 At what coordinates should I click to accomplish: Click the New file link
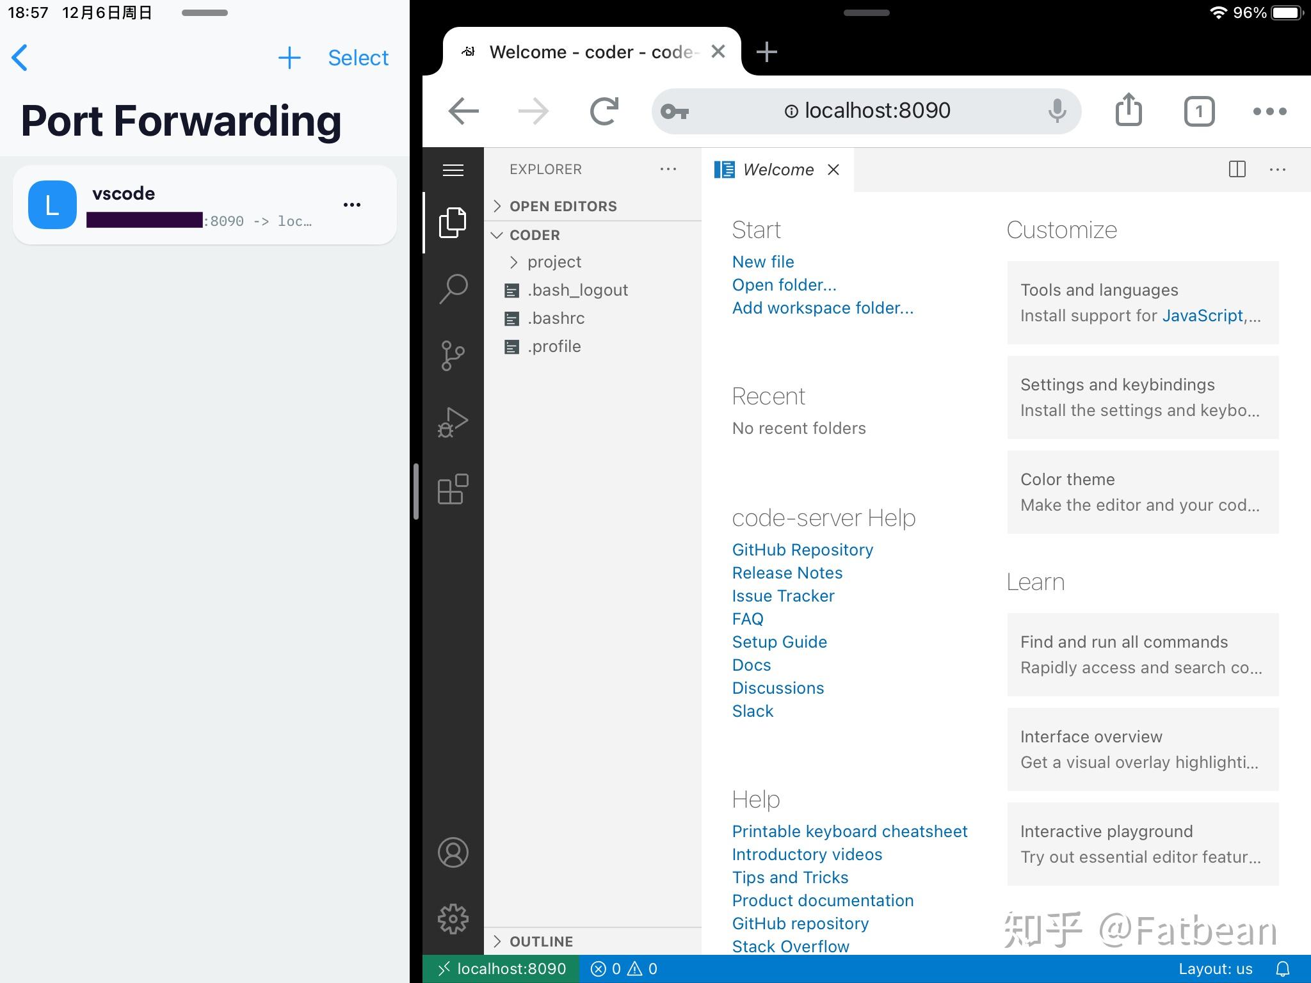[x=763, y=261]
